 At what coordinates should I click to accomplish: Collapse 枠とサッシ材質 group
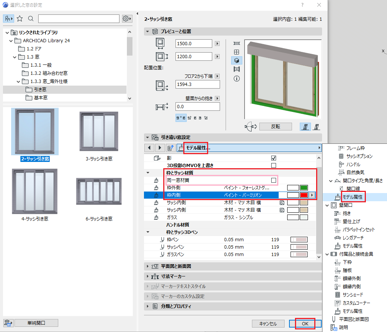(148, 173)
